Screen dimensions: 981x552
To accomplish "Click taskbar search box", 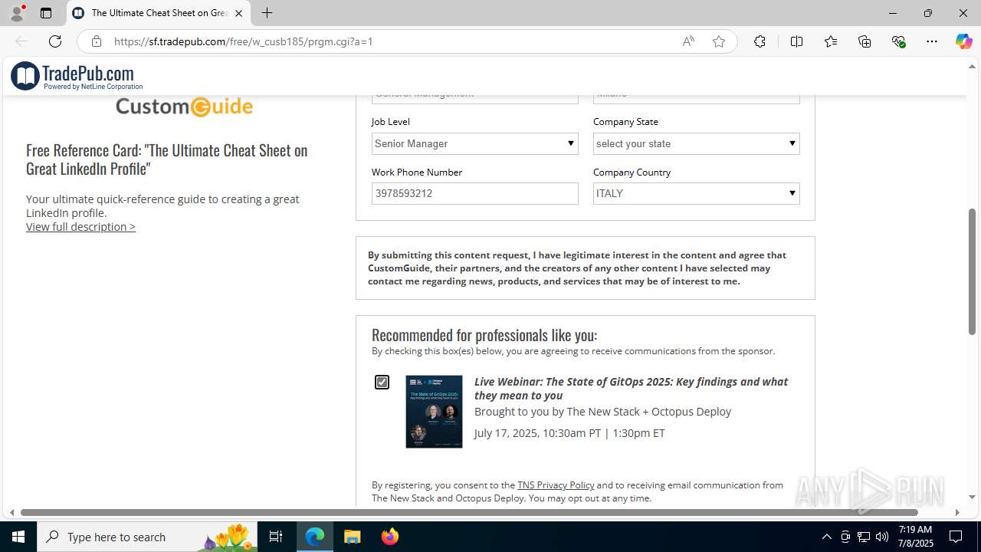I will [x=146, y=537].
